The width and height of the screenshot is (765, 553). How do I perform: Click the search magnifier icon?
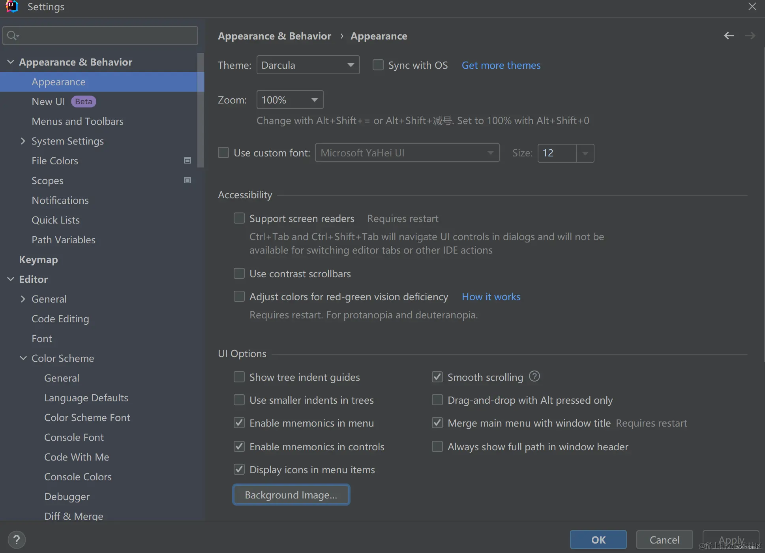[13, 36]
